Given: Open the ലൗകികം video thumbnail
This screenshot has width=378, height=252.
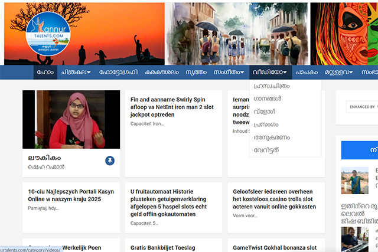Looking at the screenshot, I should (71, 119).
